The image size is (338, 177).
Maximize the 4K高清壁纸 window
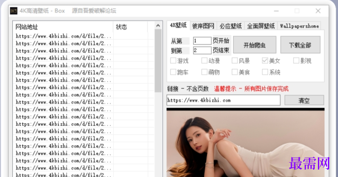[x=297, y=11]
